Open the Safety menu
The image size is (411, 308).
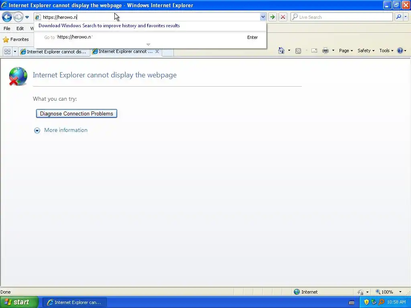click(366, 51)
